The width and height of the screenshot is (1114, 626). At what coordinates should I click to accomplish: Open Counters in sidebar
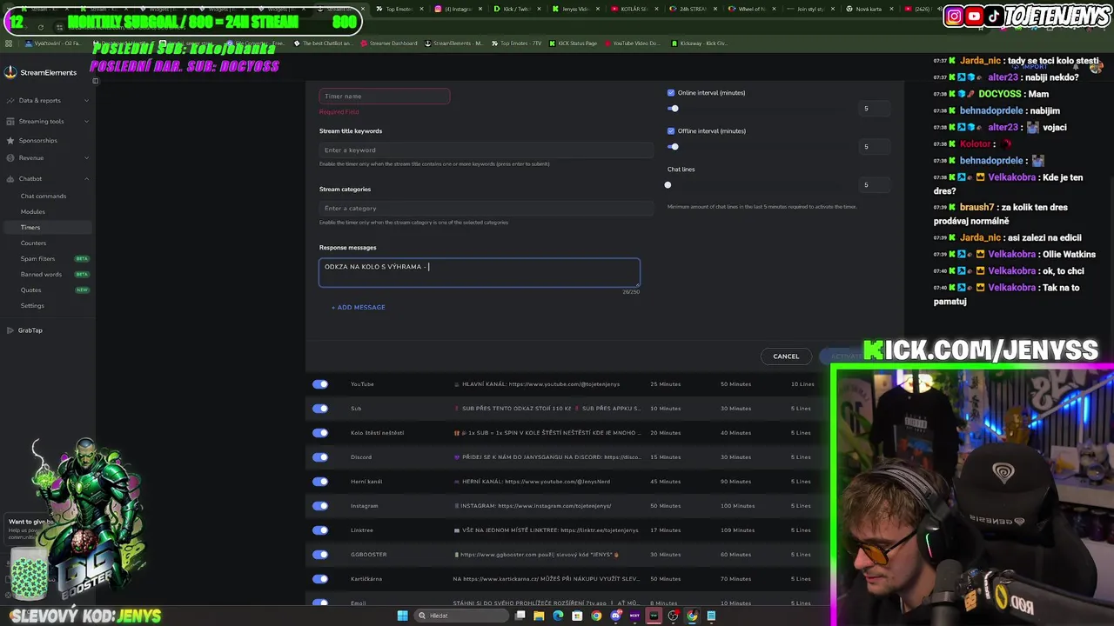pos(33,243)
